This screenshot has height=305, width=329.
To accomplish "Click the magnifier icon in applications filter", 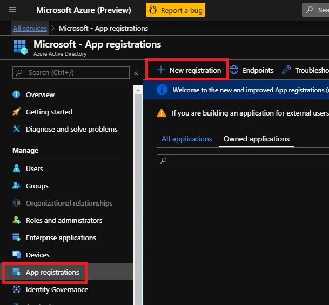I will pos(163,161).
